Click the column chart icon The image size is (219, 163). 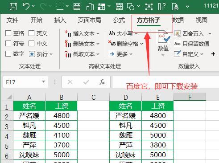point(90,6)
